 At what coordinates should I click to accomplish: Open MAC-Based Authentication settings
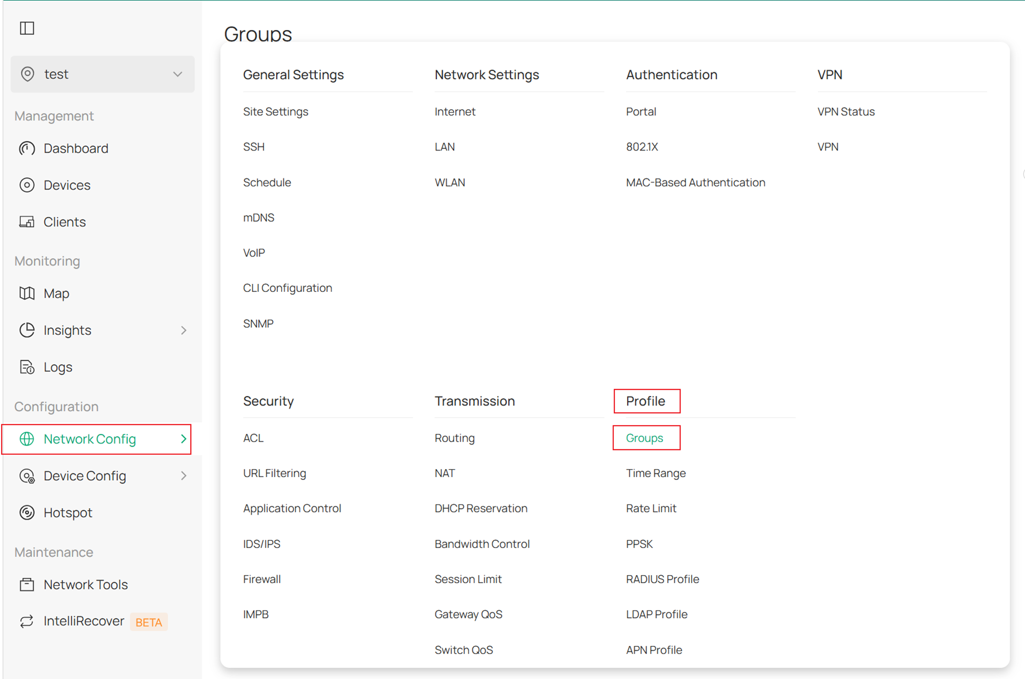(695, 182)
